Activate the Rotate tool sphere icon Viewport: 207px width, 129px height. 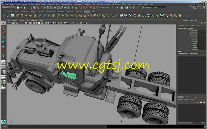click(3, 42)
